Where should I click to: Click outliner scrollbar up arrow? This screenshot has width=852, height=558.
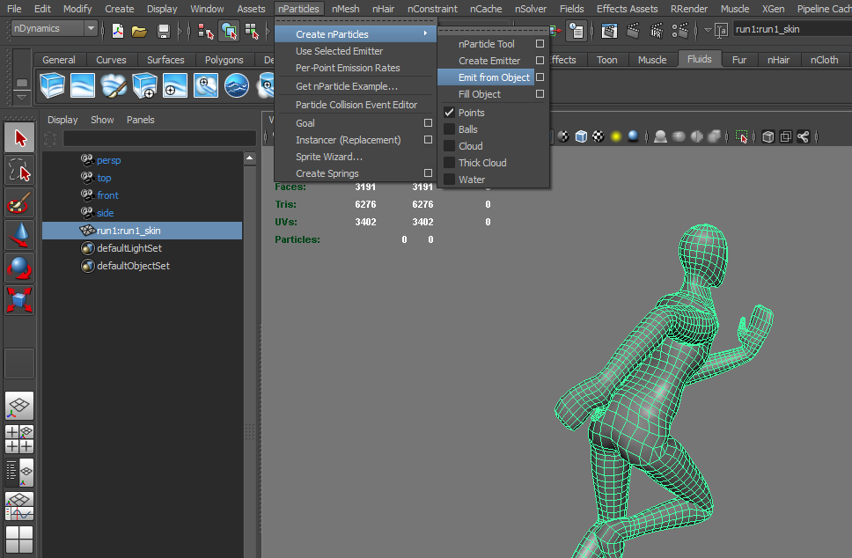(x=249, y=158)
